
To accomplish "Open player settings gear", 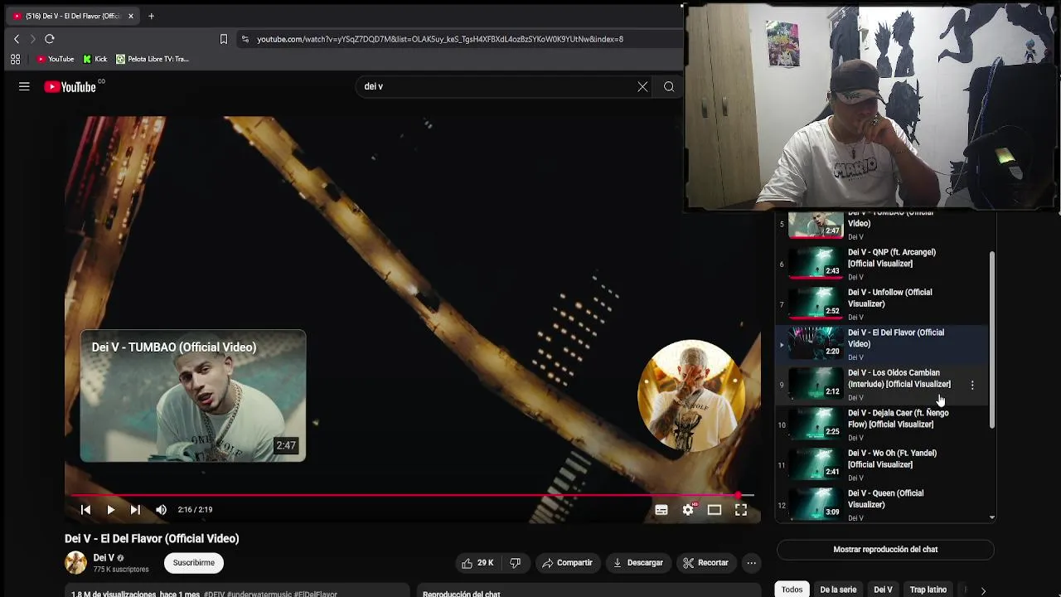I will (x=688, y=510).
